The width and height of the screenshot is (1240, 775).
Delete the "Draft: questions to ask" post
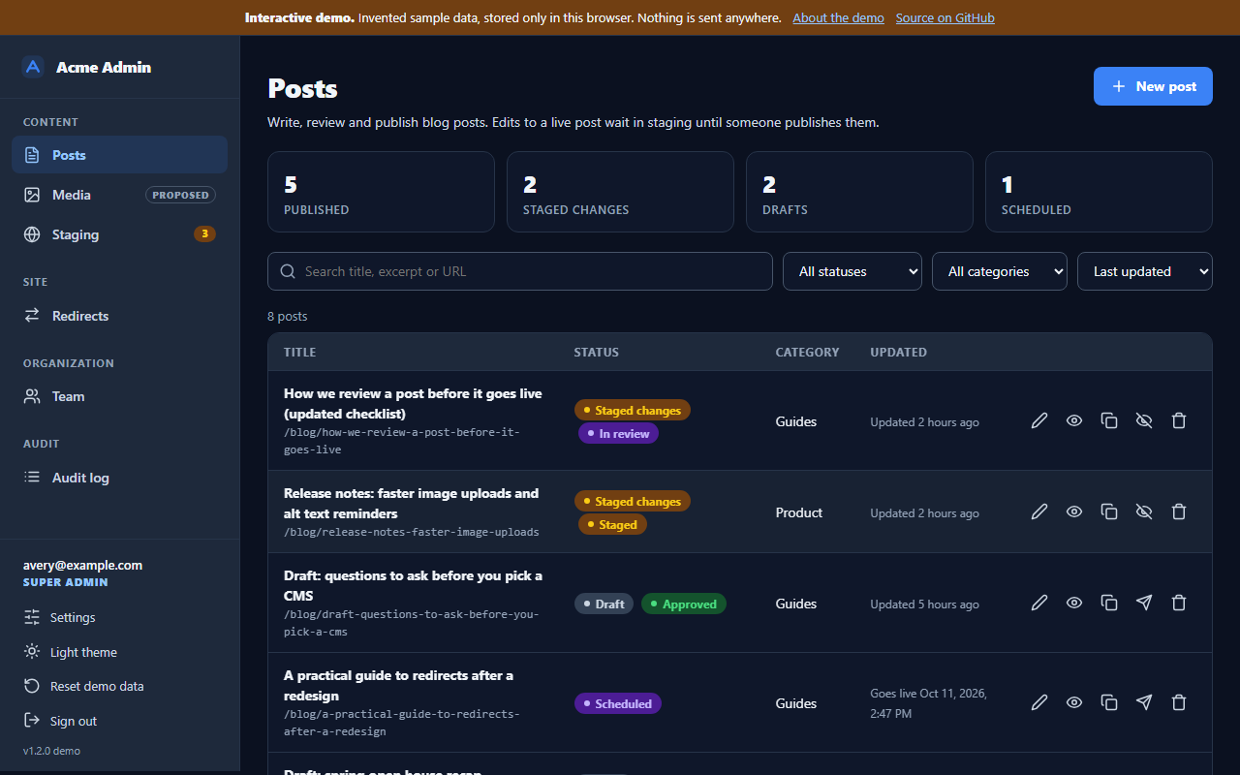pyautogui.click(x=1179, y=603)
